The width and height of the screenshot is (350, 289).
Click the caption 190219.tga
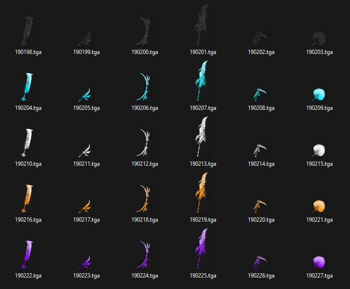tap(203, 220)
